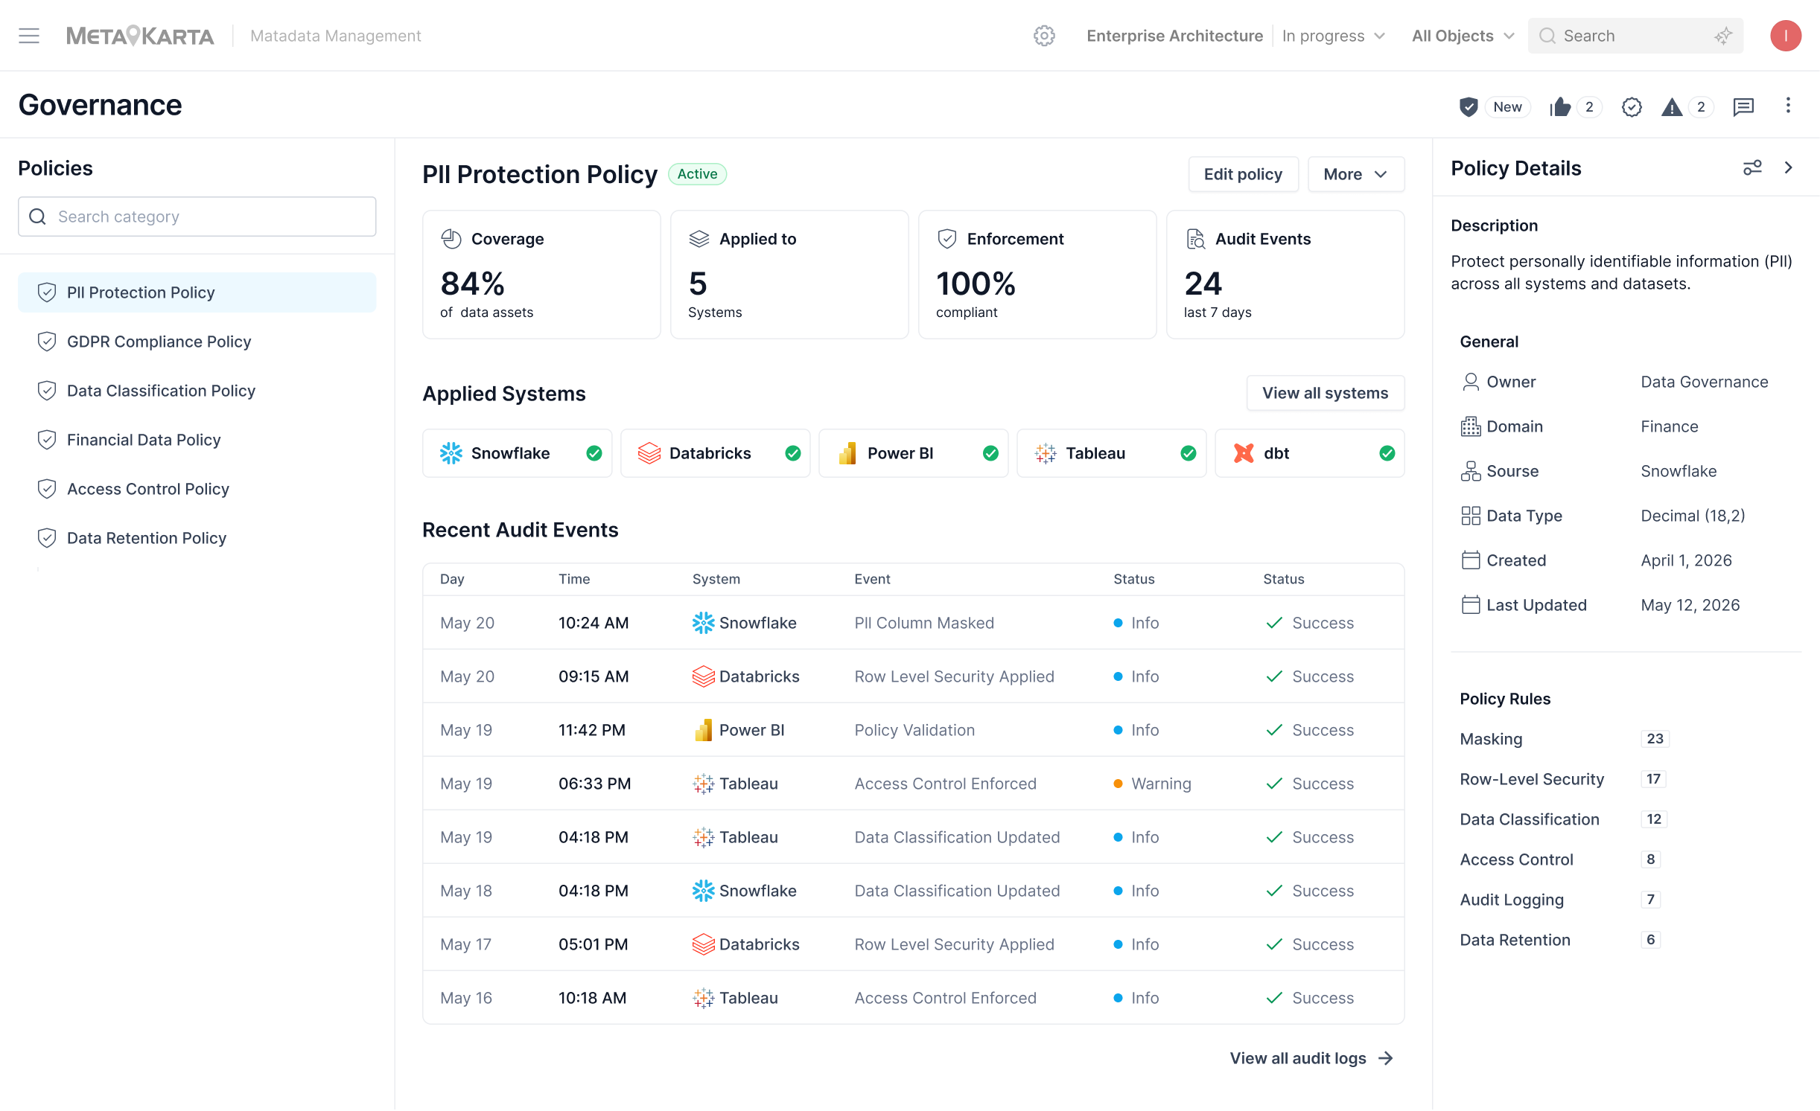Click the settings gear icon
The image size is (1820, 1111).
coord(1044,36)
